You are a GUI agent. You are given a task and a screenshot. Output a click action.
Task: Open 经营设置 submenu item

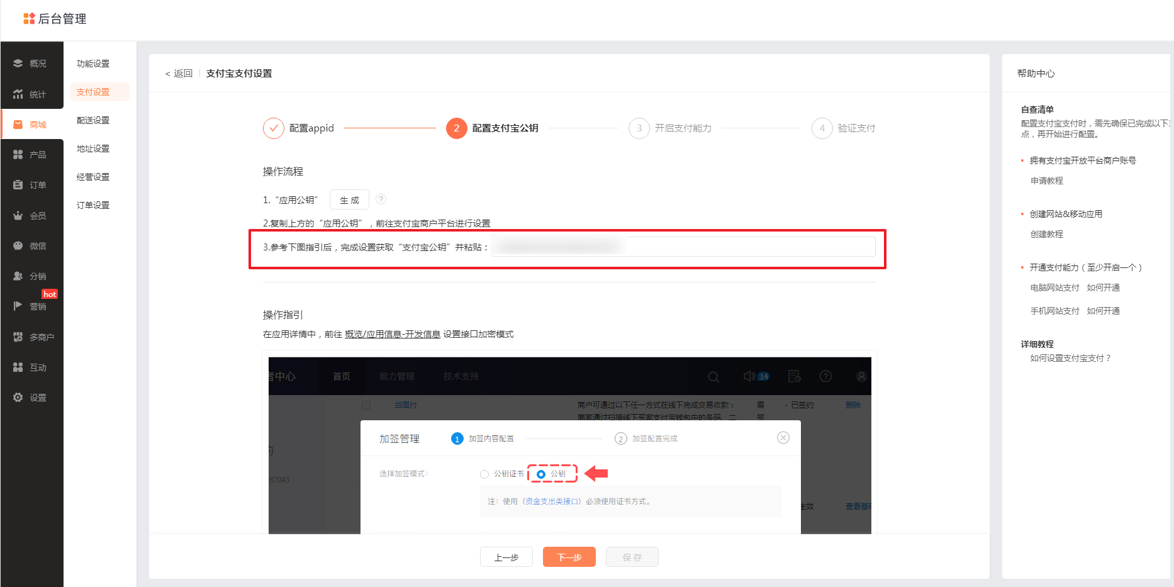pos(93,177)
